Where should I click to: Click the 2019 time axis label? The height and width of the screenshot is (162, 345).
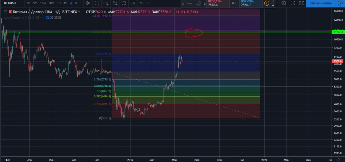pos(130,160)
